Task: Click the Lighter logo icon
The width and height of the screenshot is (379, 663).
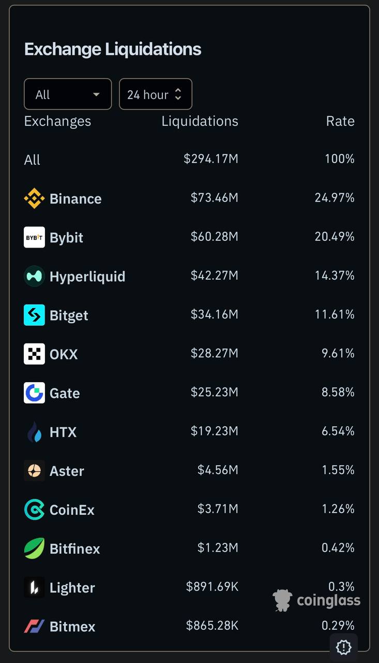Action: 34,587
